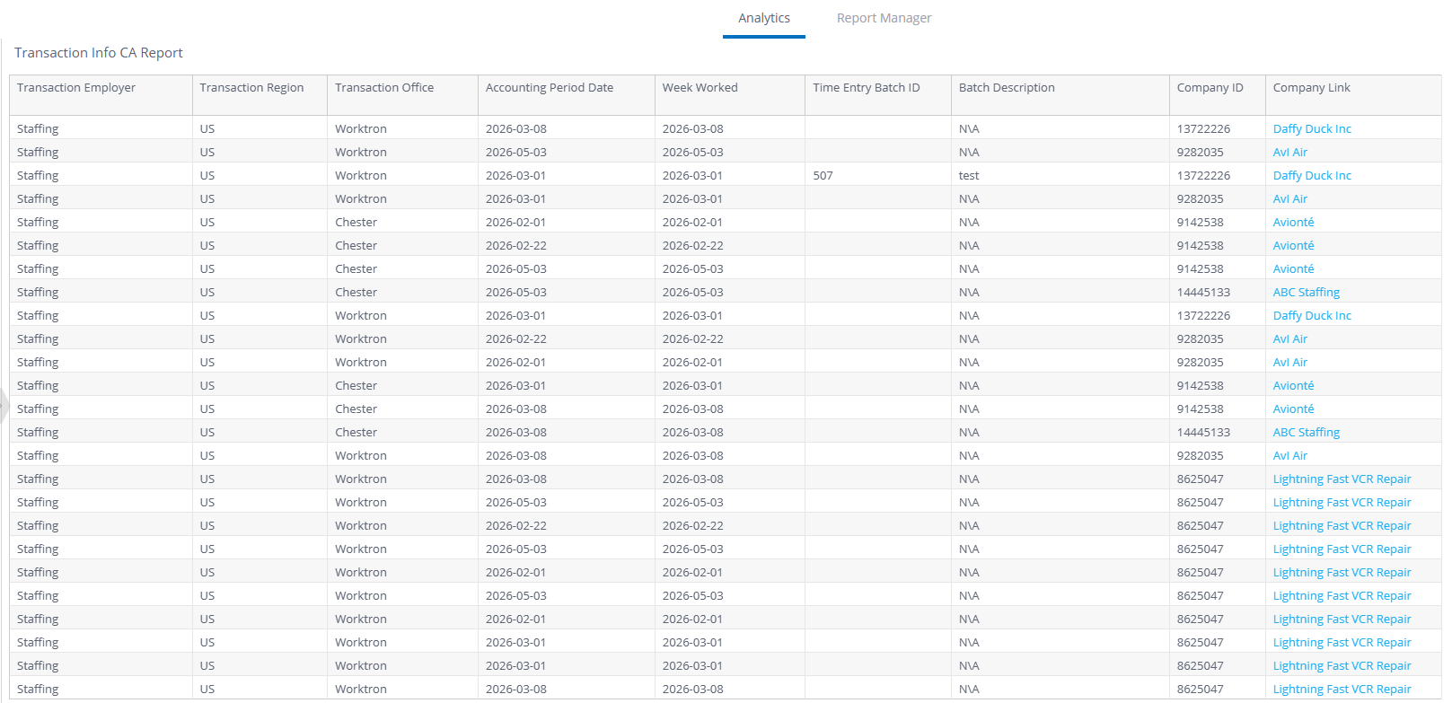
Task: Open Avl Air link in the 2026-02-01 row
Action: [x=1290, y=362]
